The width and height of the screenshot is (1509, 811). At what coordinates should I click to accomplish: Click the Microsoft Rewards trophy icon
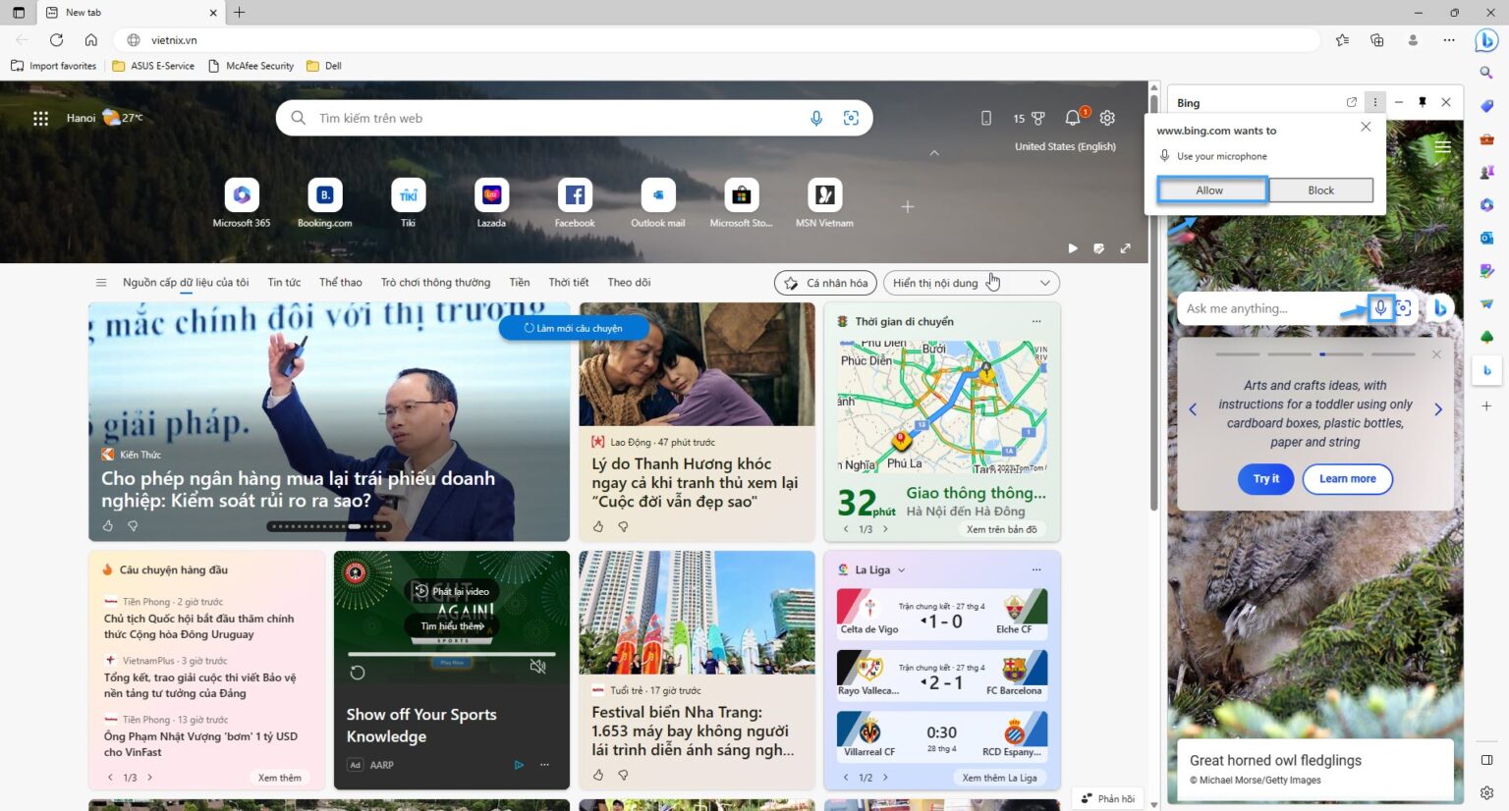coord(1037,118)
